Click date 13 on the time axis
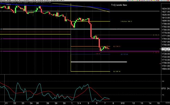This screenshot has width=170, height=105. pos(142,103)
